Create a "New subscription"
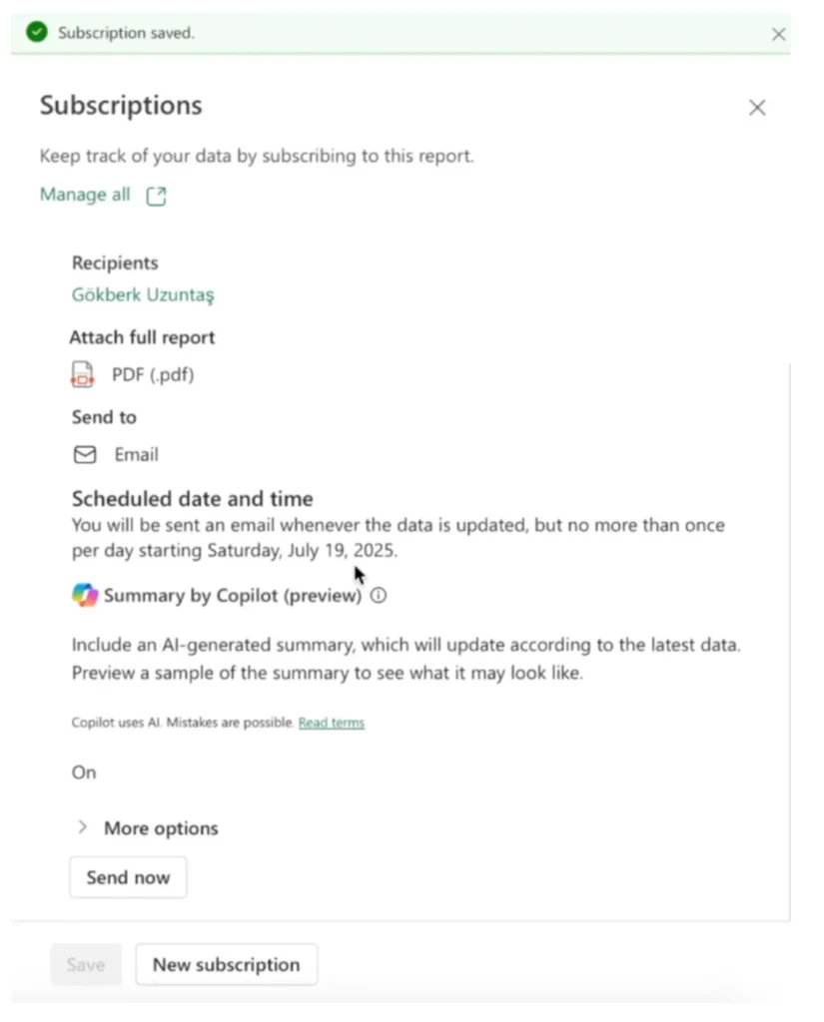Viewport: 824px width, 1022px height. click(226, 965)
